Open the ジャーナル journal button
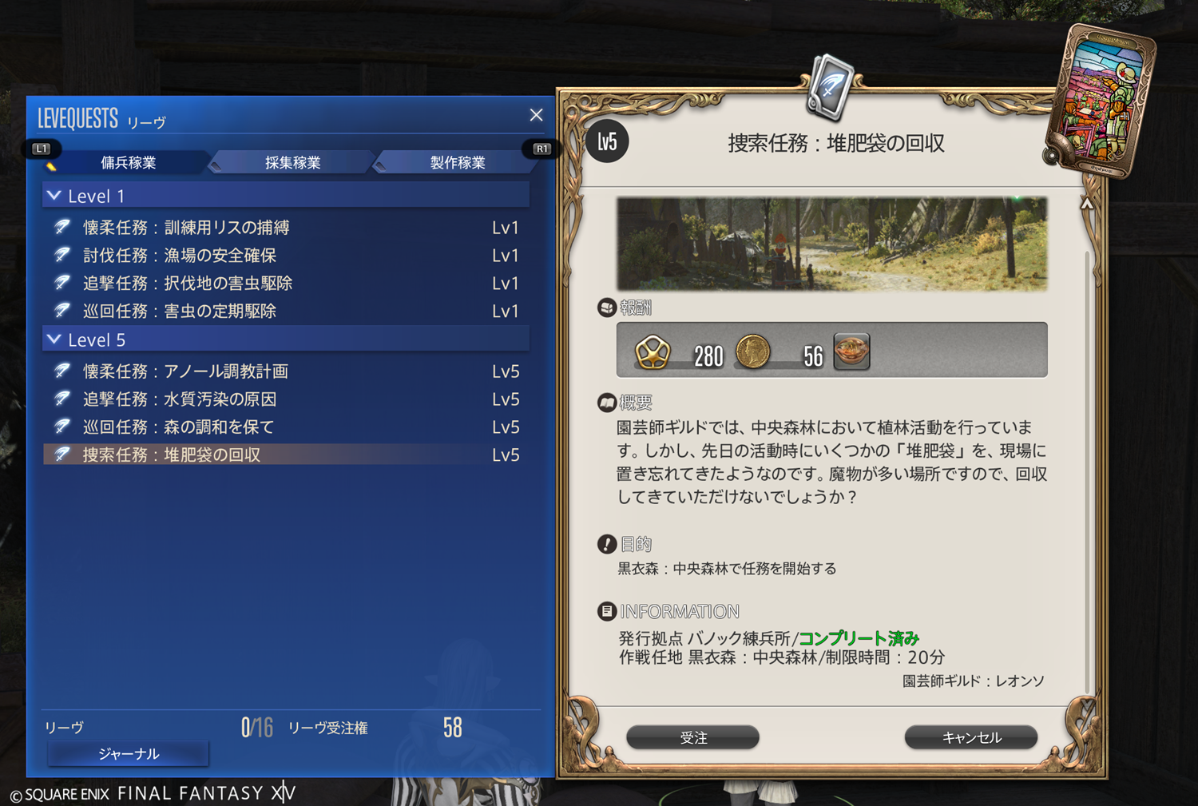This screenshot has height=806, width=1198. pyautogui.click(x=129, y=753)
